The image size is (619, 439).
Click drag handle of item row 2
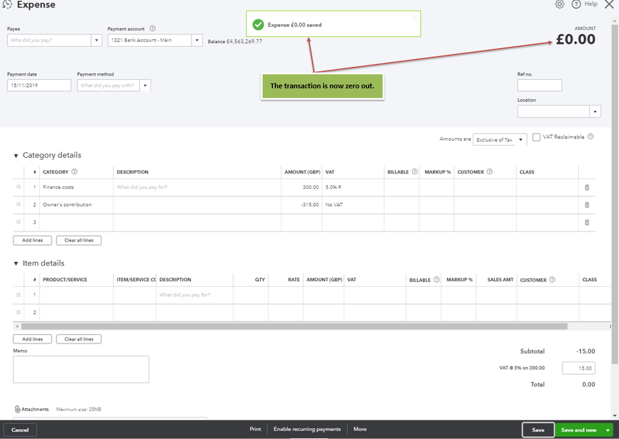(19, 312)
